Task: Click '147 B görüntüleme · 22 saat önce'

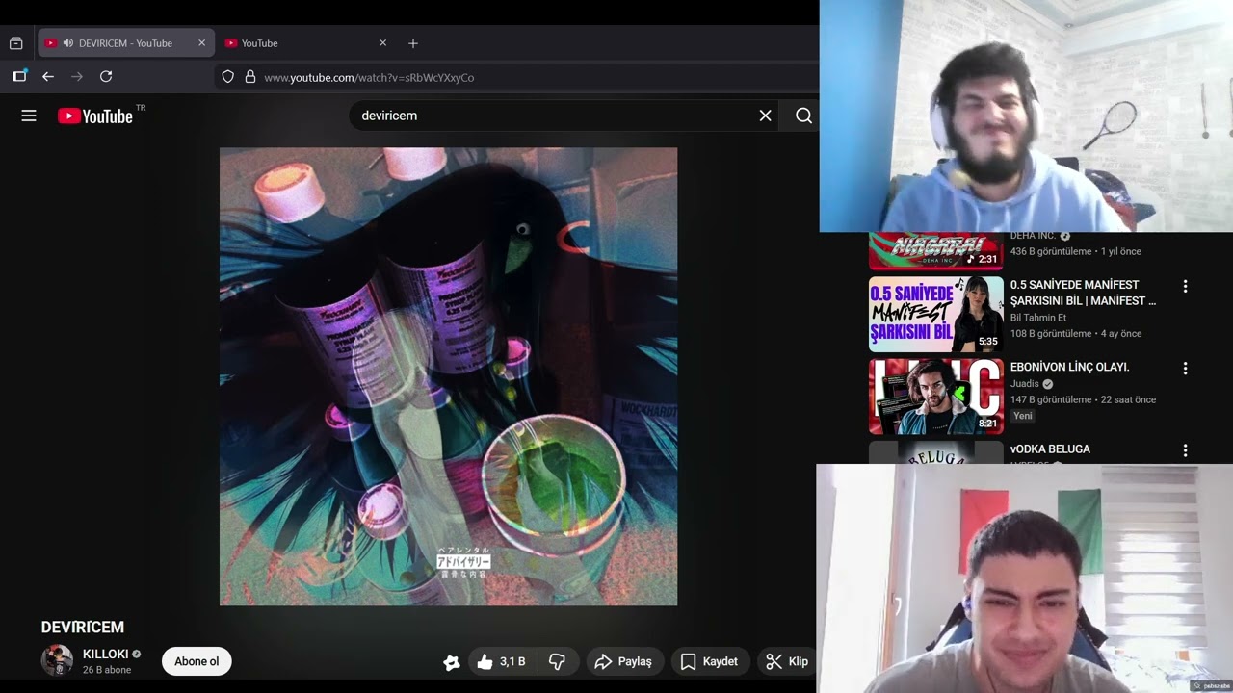Action: tap(1083, 400)
